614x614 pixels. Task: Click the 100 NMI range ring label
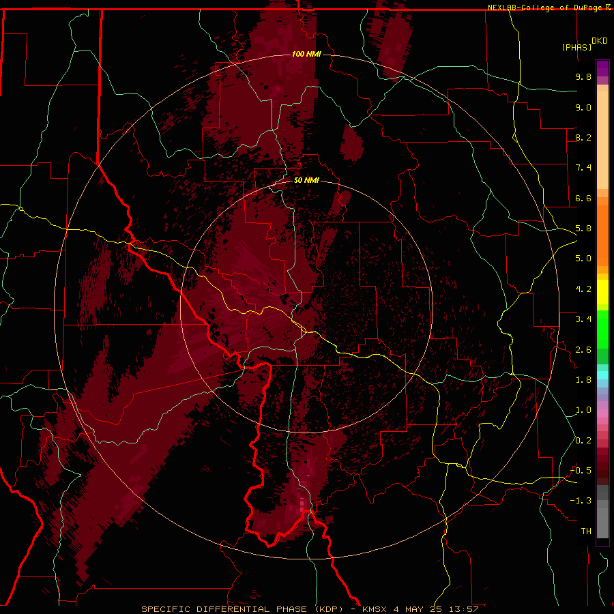click(306, 54)
